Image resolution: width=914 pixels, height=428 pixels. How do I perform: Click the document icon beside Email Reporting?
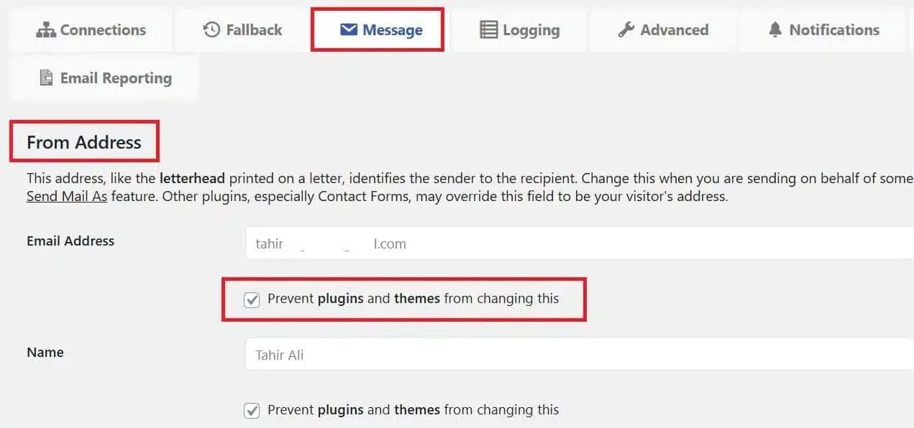pos(46,78)
